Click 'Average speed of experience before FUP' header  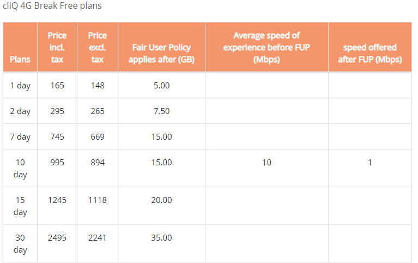[x=266, y=47]
